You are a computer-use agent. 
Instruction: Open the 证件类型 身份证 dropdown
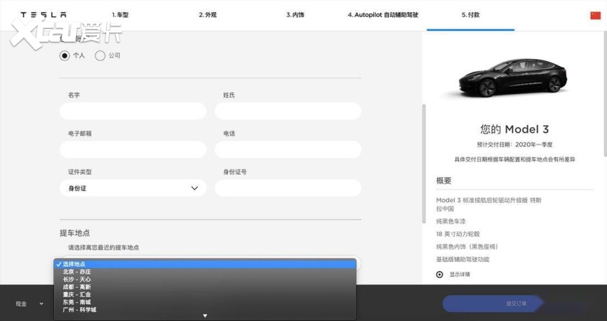[x=133, y=188]
